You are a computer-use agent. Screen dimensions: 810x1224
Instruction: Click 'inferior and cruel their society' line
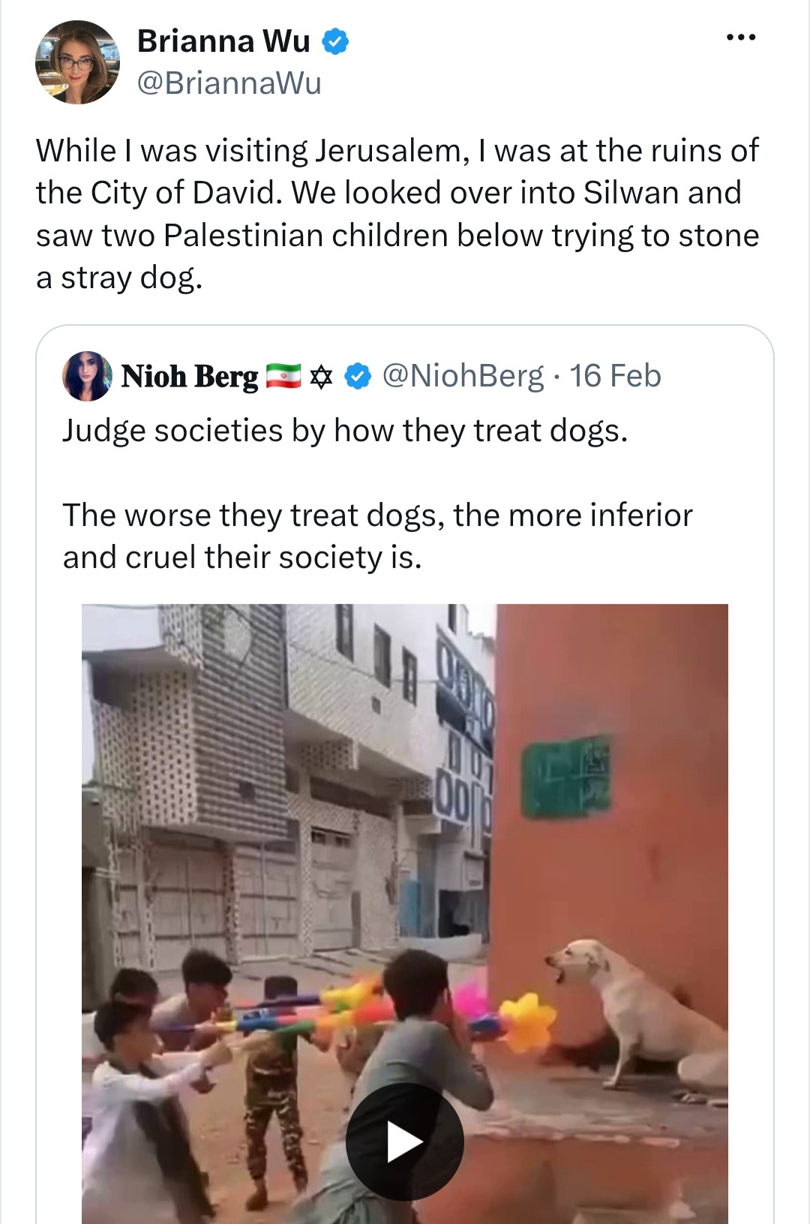242,558
